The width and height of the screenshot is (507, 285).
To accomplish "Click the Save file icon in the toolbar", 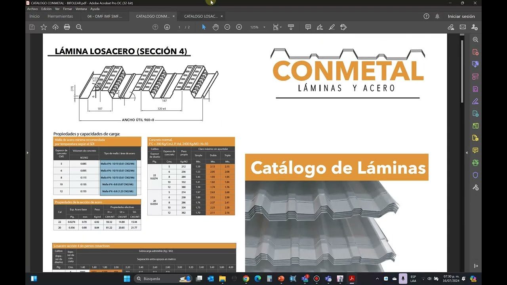I will tap(32, 27).
